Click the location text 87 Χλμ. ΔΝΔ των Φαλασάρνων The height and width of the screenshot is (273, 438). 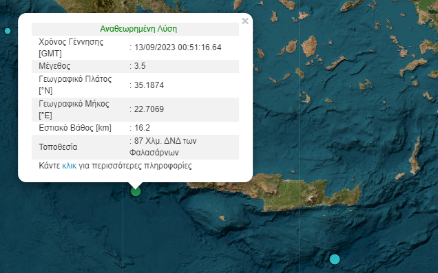pos(163,146)
